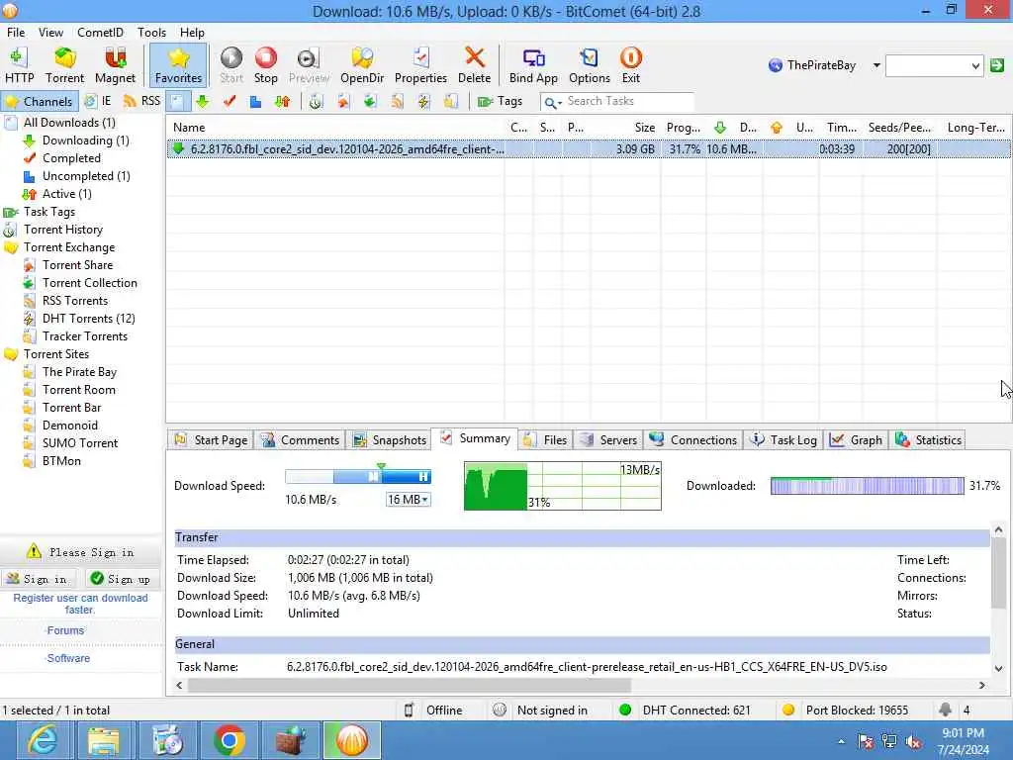This screenshot has height=760, width=1013.
Task: Click the Sign up button
Action: click(x=122, y=579)
